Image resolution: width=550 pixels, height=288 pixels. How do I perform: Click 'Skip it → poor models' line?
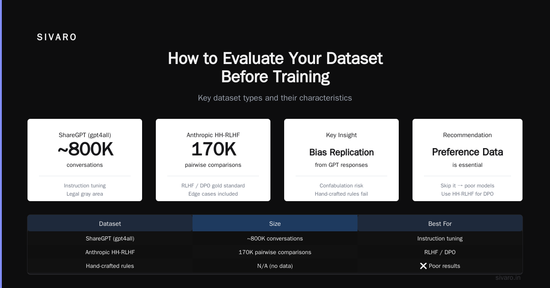click(x=467, y=186)
